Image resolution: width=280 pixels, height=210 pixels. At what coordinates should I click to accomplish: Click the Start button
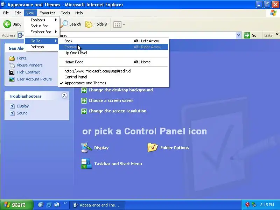pos(16,205)
